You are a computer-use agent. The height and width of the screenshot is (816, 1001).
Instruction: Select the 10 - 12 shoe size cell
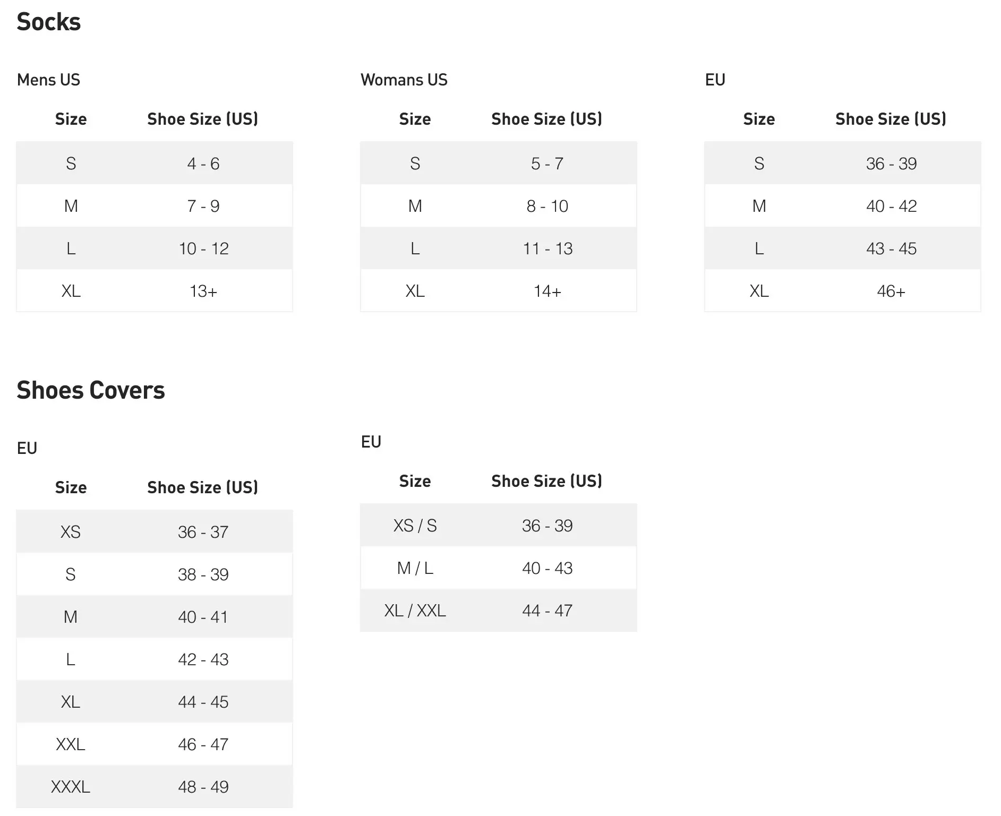pos(203,248)
